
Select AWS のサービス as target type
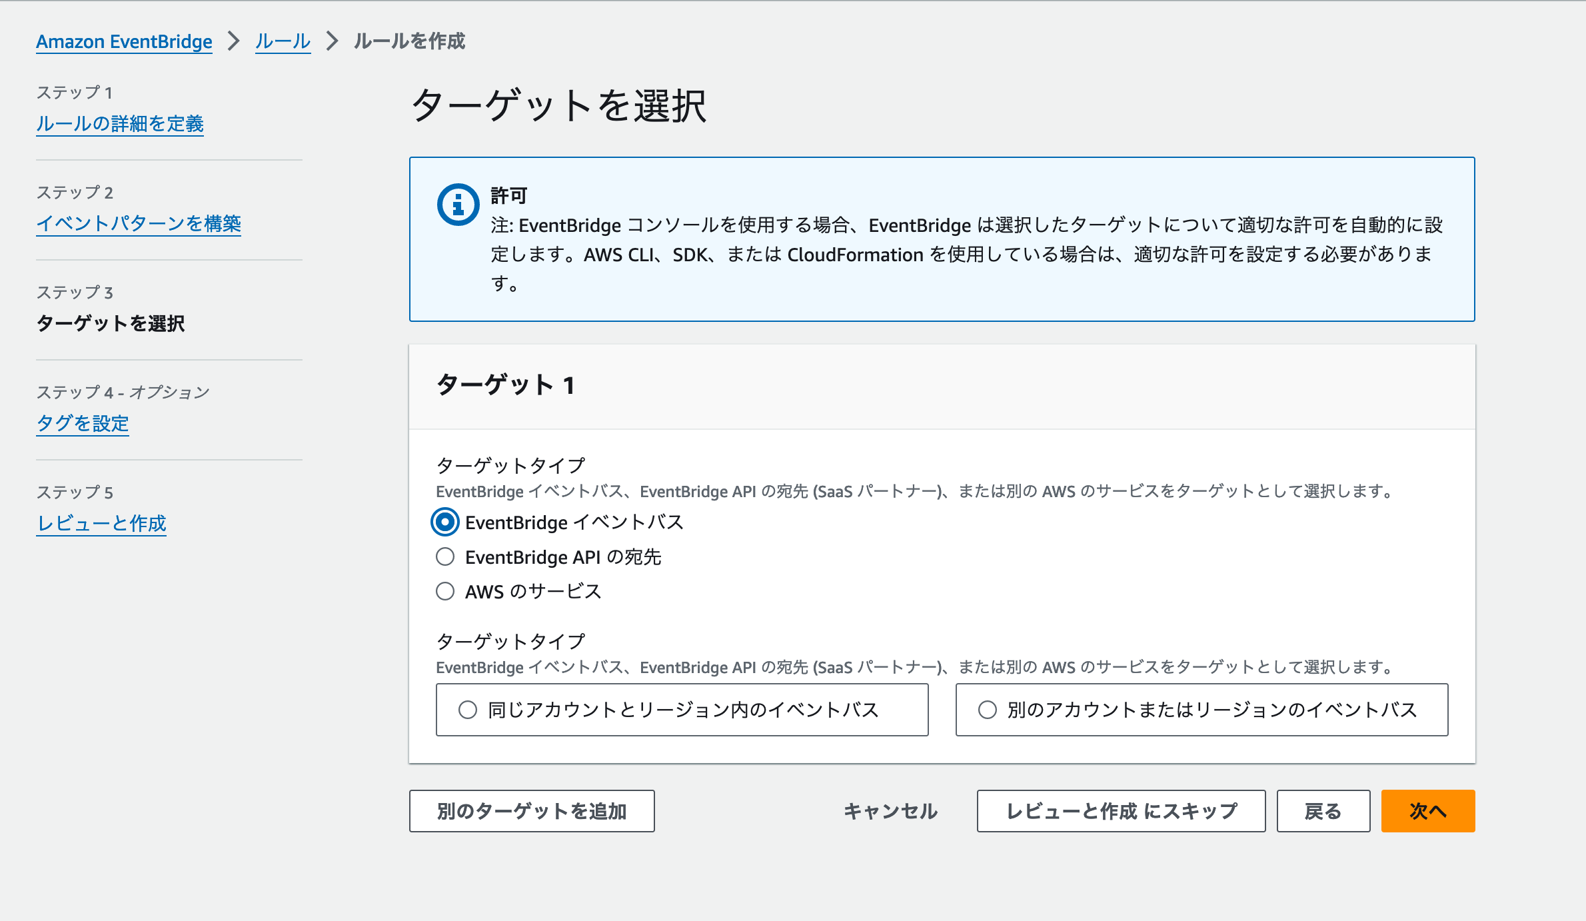pos(444,591)
